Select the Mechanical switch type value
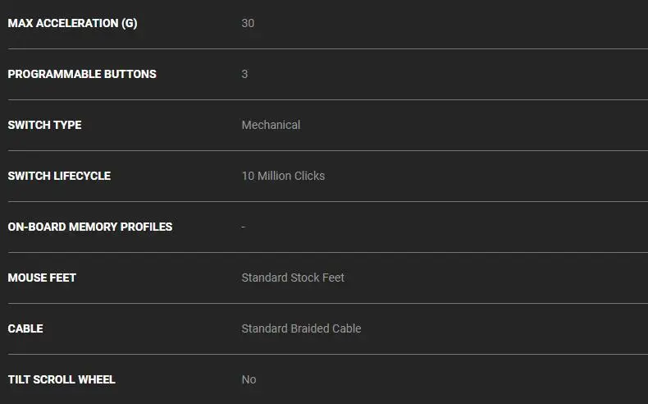 tap(271, 125)
